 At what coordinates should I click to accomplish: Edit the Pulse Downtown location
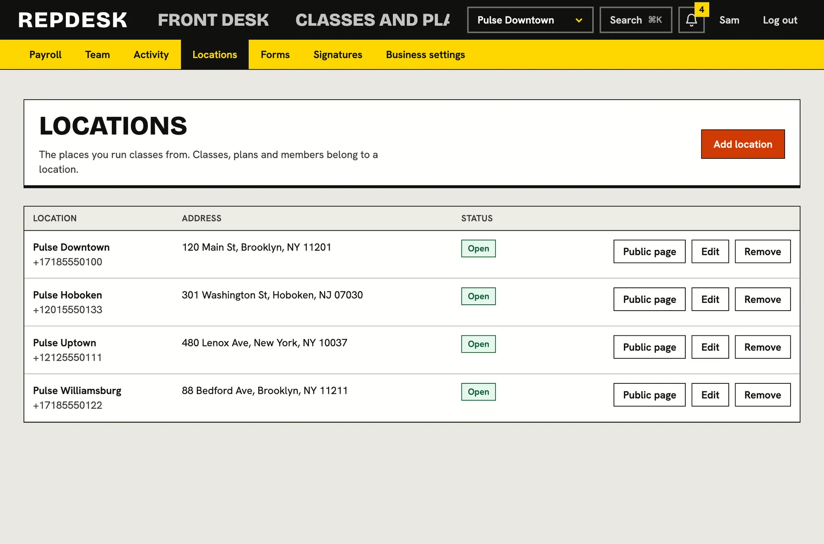710,252
